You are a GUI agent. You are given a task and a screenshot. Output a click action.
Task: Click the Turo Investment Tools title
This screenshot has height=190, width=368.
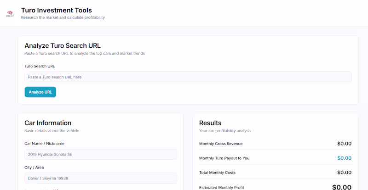pyautogui.click(x=56, y=10)
